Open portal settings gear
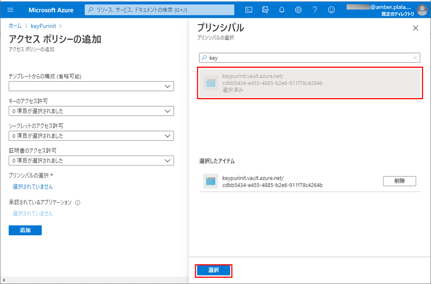Viewport: 431px width, 284px height. [298, 10]
